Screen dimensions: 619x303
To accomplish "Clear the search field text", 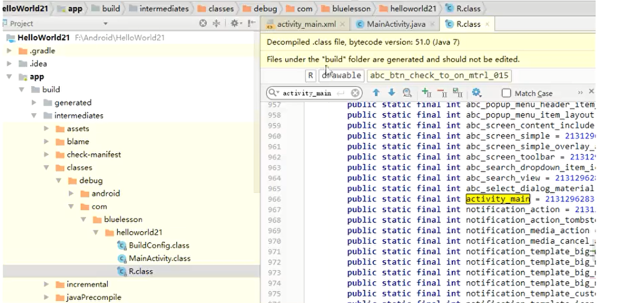I will [356, 93].
